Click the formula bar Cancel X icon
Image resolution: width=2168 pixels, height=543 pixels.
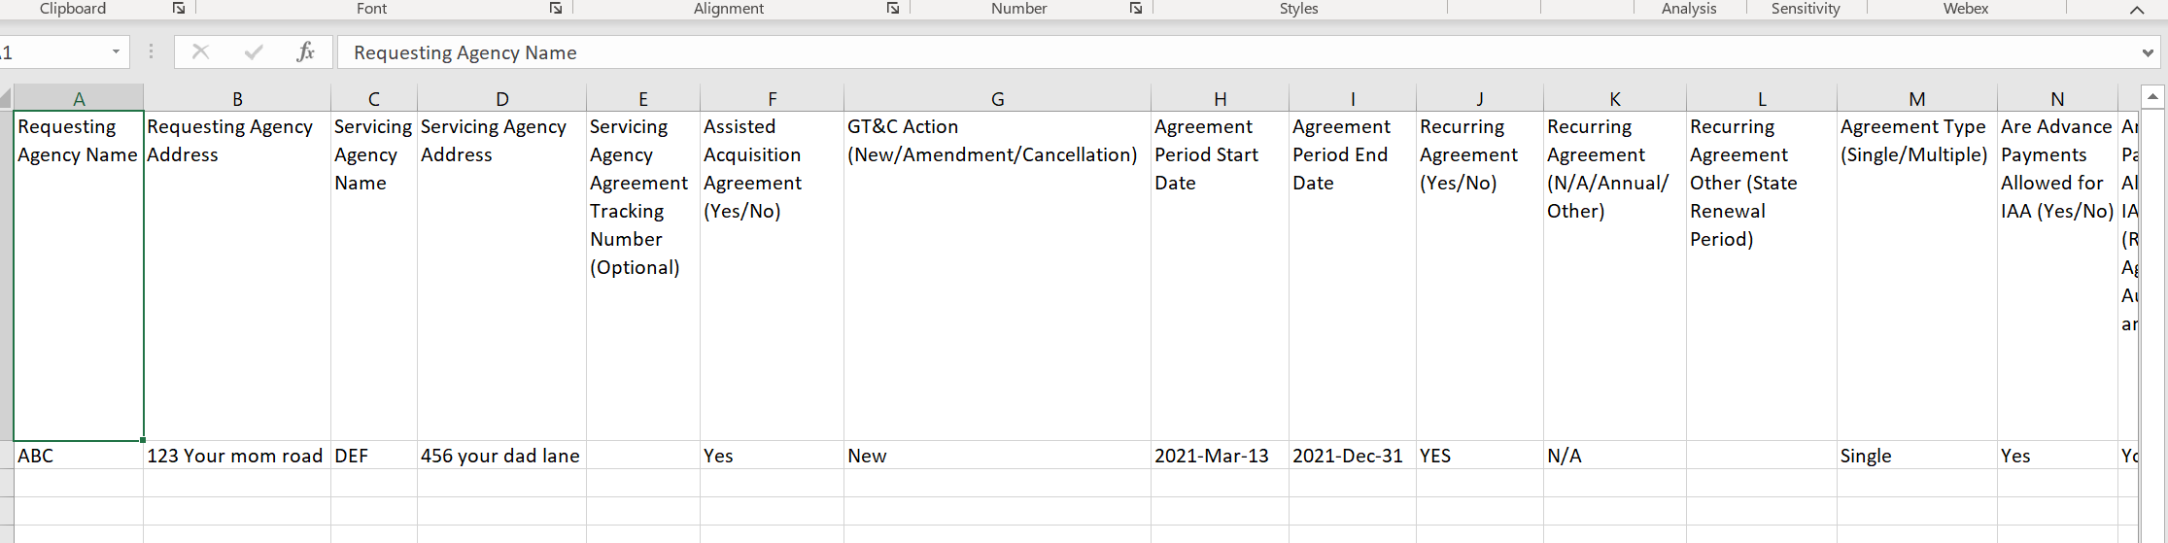tap(201, 52)
